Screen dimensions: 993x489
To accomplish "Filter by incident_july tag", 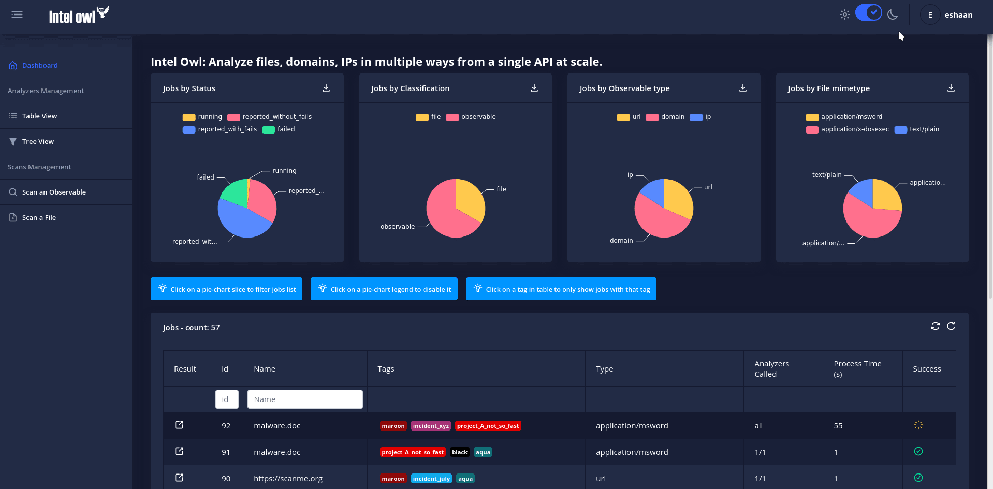I will 431,479.
